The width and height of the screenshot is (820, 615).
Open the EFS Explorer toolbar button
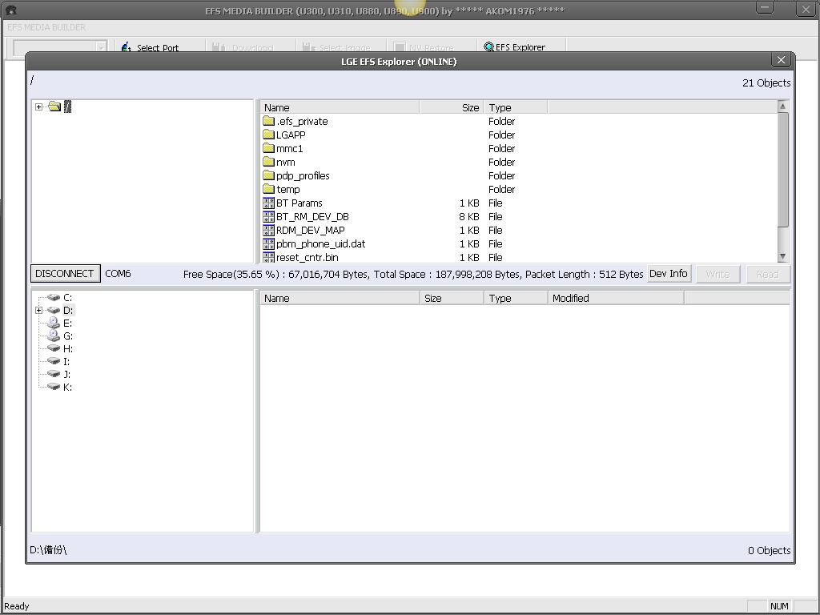tap(515, 47)
